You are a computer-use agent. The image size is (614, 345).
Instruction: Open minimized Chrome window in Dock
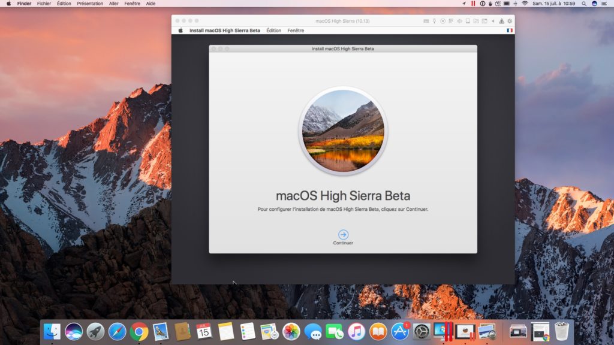click(x=540, y=332)
